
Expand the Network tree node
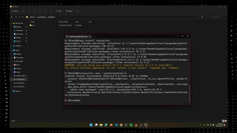pyautogui.click(x=11, y=91)
